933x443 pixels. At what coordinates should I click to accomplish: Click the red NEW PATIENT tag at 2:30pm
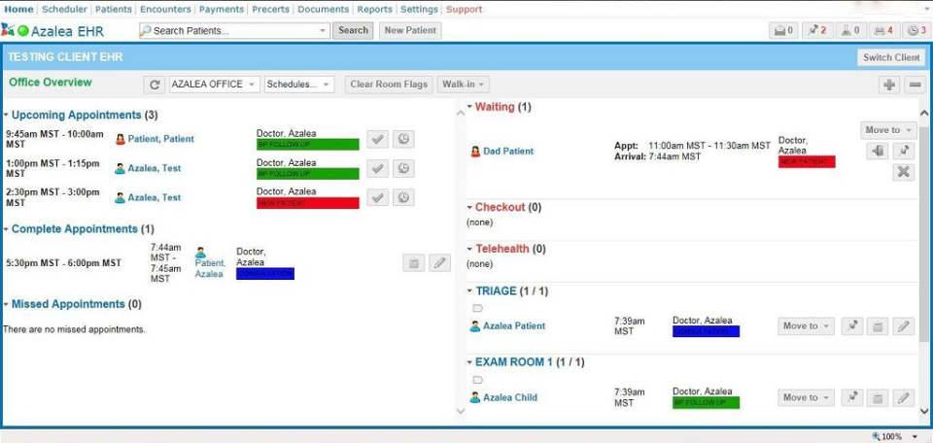[308, 203]
